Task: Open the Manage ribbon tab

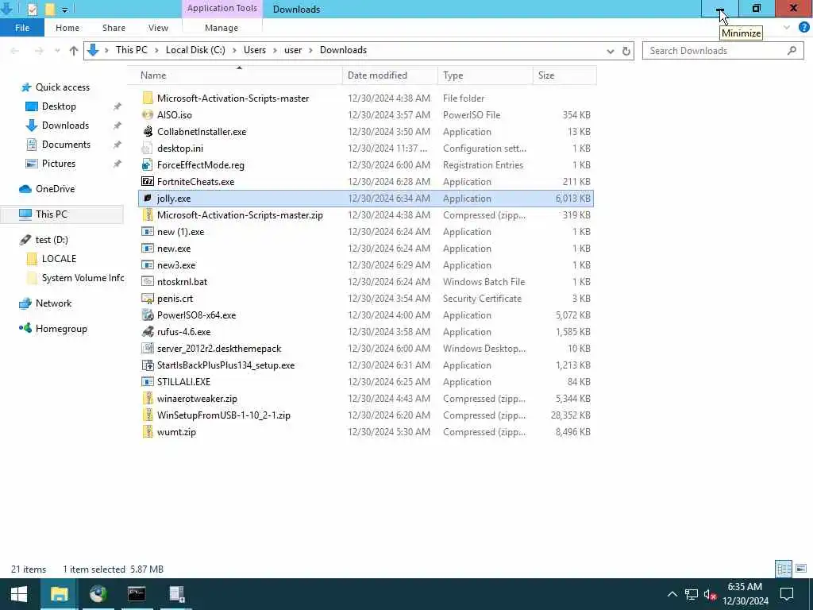Action: coord(222,28)
